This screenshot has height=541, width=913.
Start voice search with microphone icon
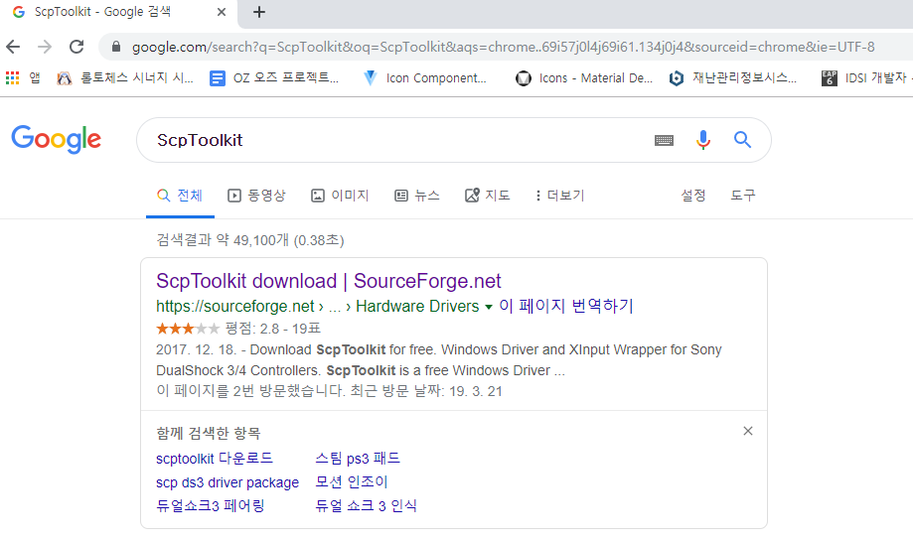703,140
